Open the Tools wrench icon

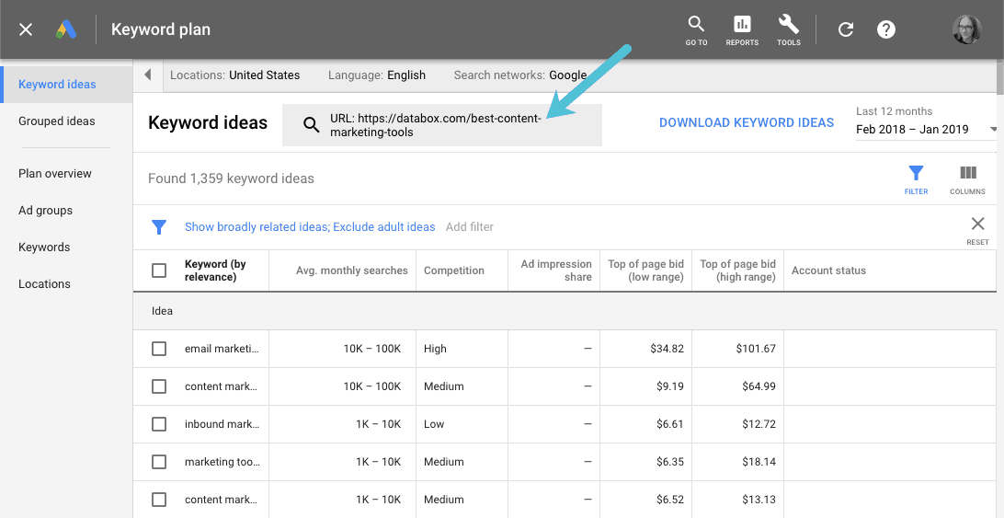tap(788, 25)
